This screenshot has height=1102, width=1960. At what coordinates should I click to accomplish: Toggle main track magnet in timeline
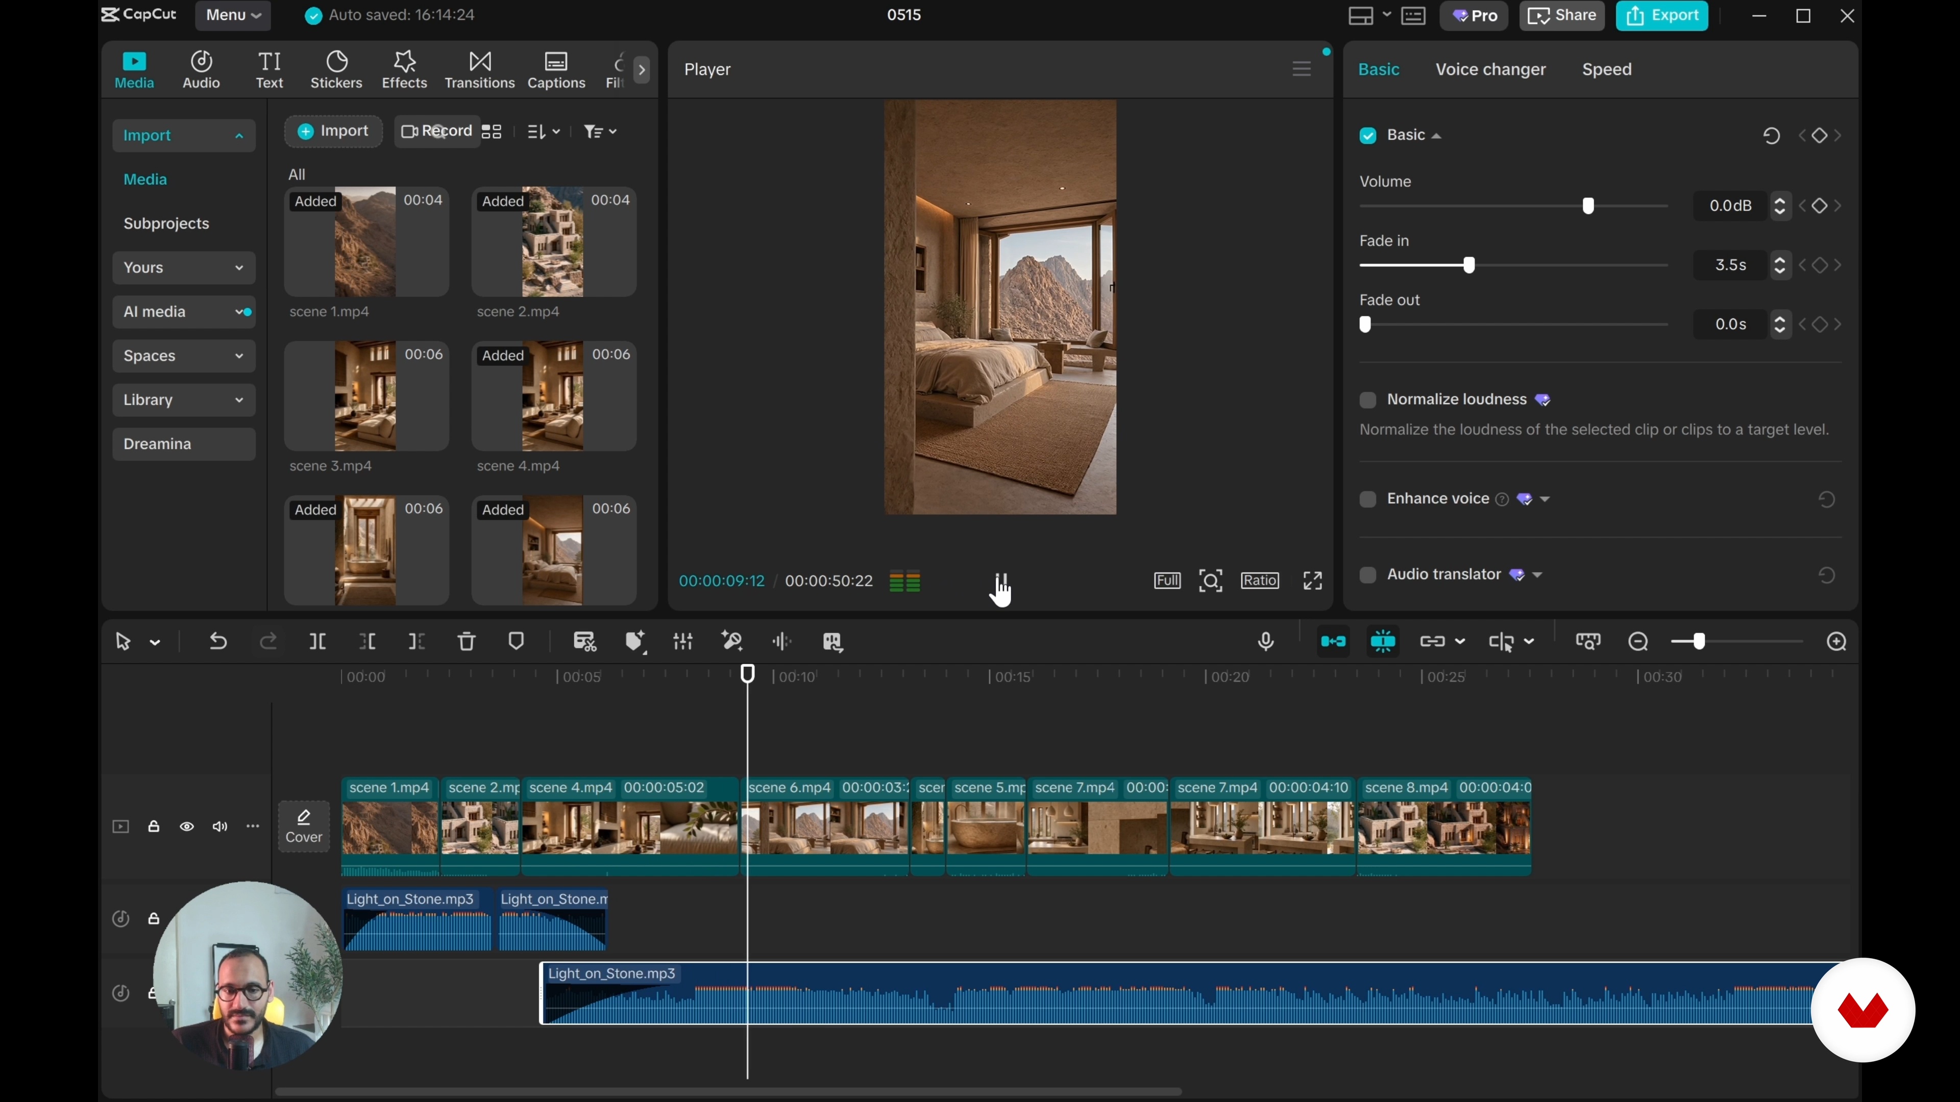point(1333,642)
